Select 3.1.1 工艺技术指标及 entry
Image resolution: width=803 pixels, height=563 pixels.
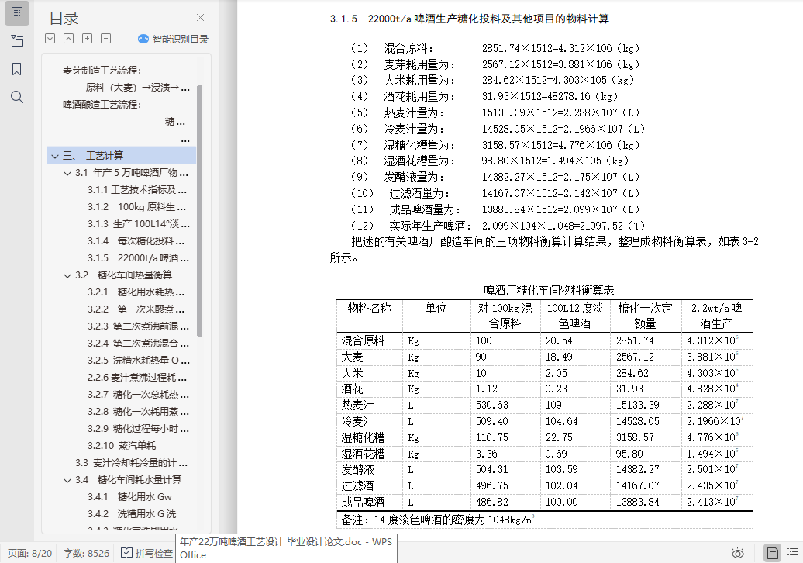point(136,190)
